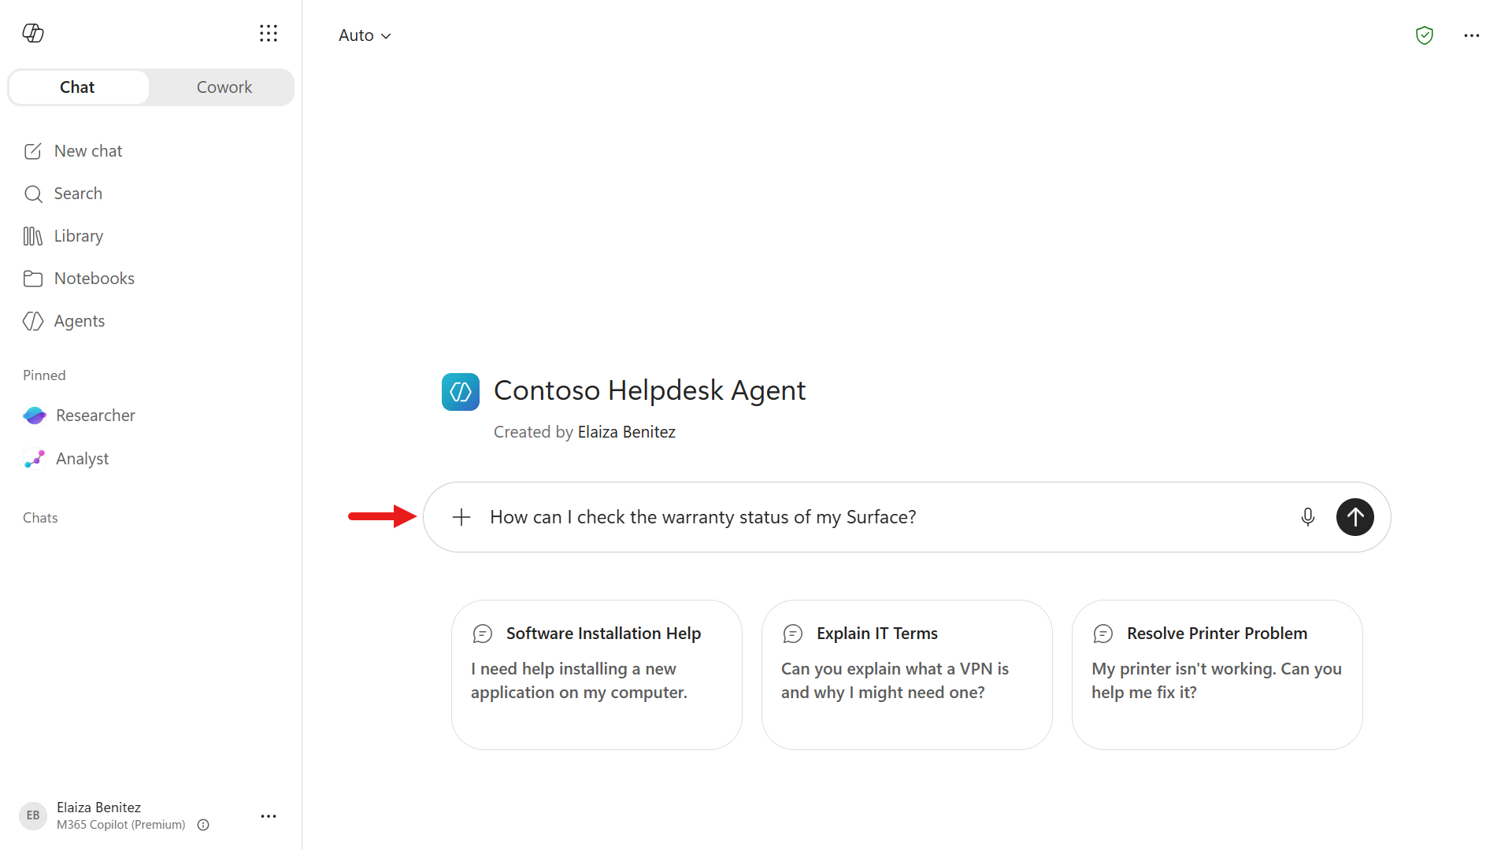Open the apps grid launcher
The image size is (1512, 850).
269,33
